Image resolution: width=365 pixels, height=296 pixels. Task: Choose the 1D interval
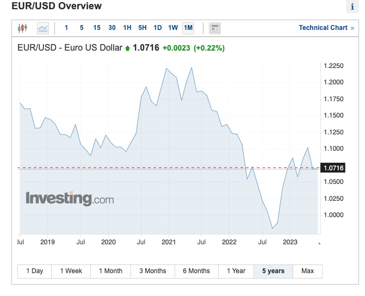pyautogui.click(x=157, y=28)
